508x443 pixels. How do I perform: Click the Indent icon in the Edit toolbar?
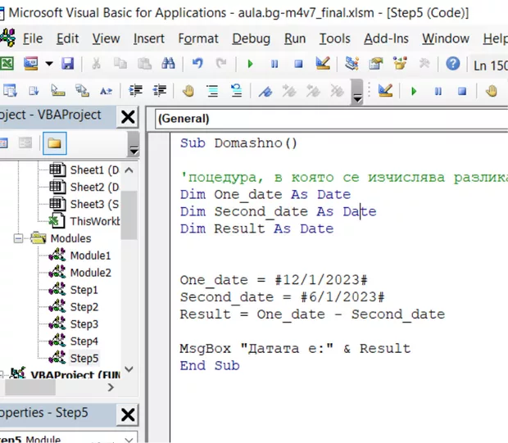click(137, 91)
